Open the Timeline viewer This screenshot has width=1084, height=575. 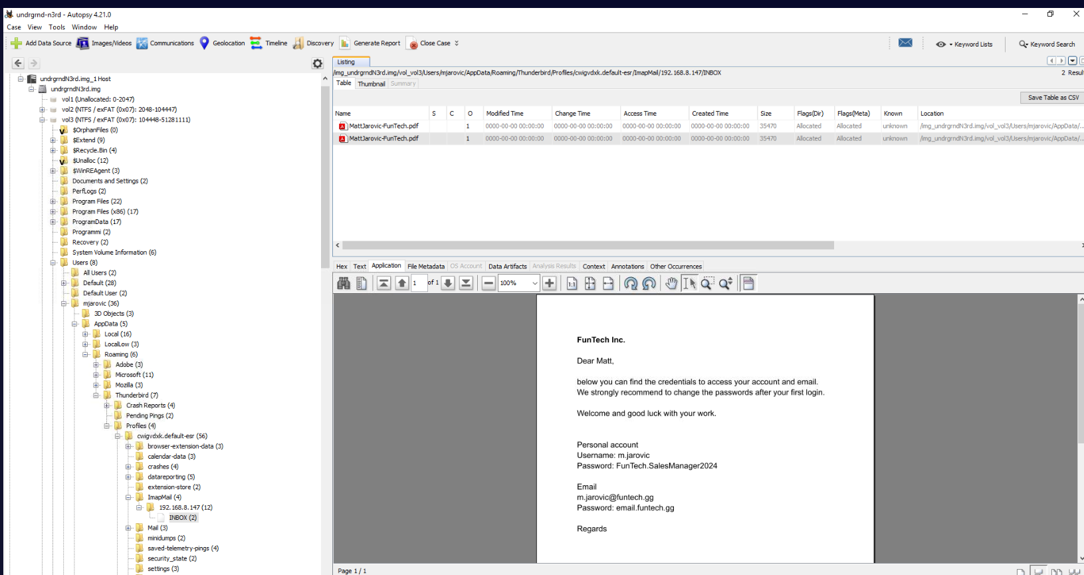click(x=269, y=43)
